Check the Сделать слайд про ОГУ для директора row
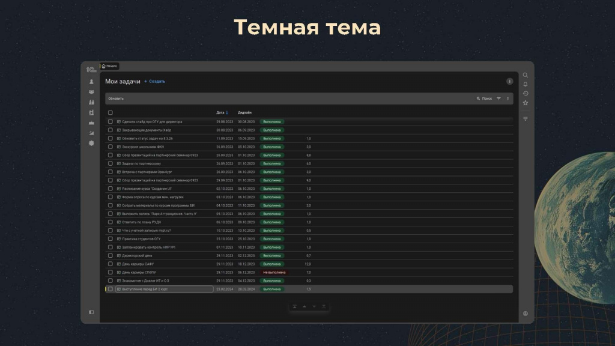 (x=111, y=121)
